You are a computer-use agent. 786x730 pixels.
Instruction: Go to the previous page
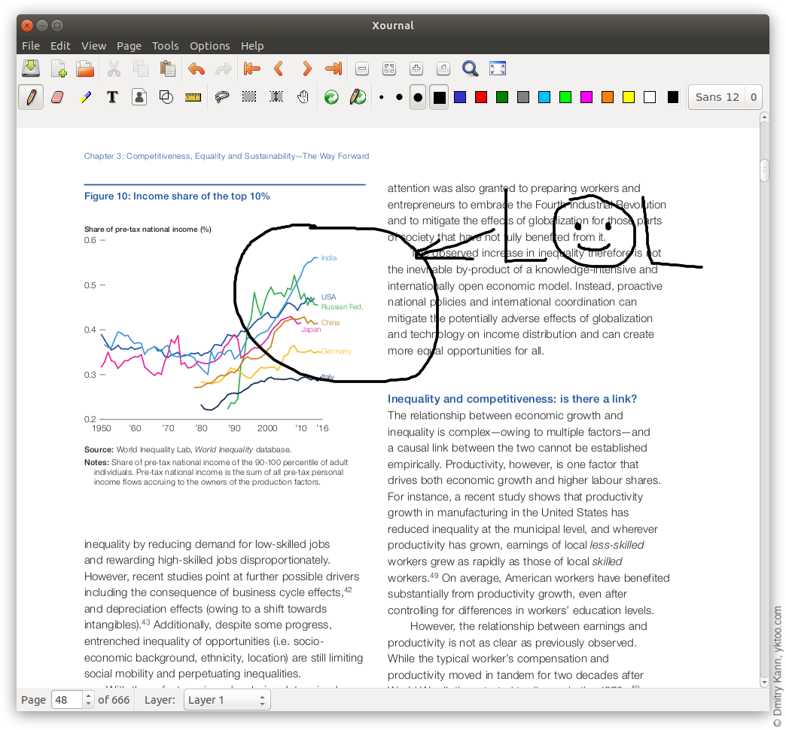point(279,68)
